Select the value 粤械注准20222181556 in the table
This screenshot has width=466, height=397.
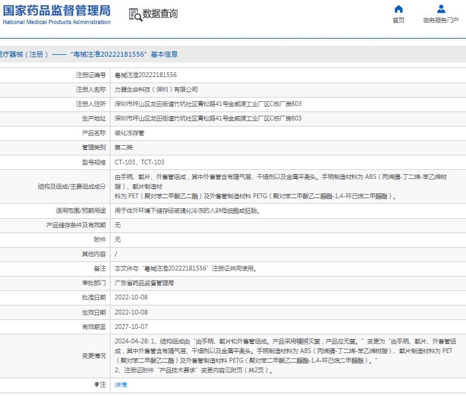pos(145,75)
